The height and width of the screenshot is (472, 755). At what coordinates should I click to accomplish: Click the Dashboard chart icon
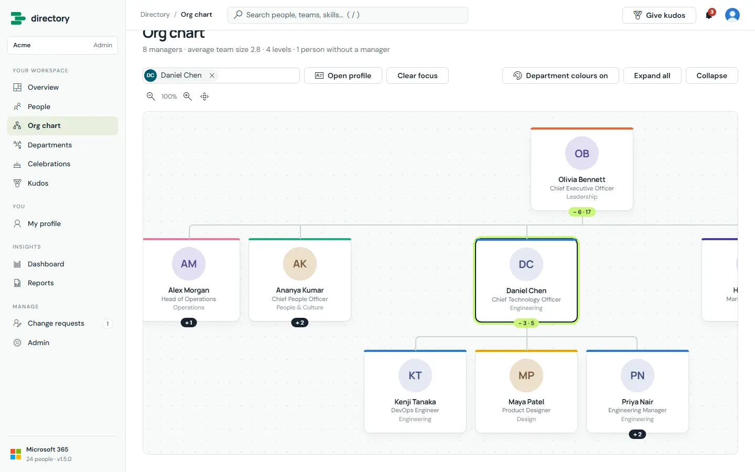click(x=17, y=264)
